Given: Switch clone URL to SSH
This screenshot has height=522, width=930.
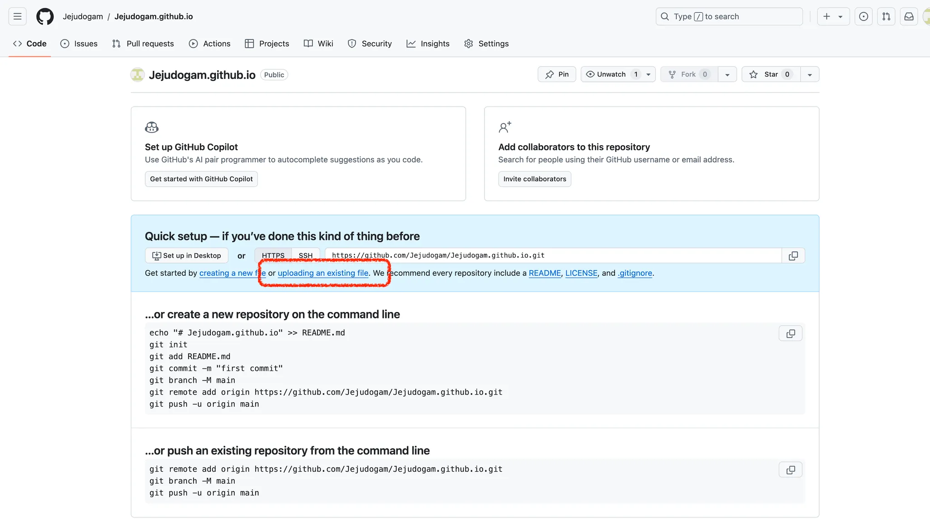Looking at the screenshot, I should tap(306, 255).
